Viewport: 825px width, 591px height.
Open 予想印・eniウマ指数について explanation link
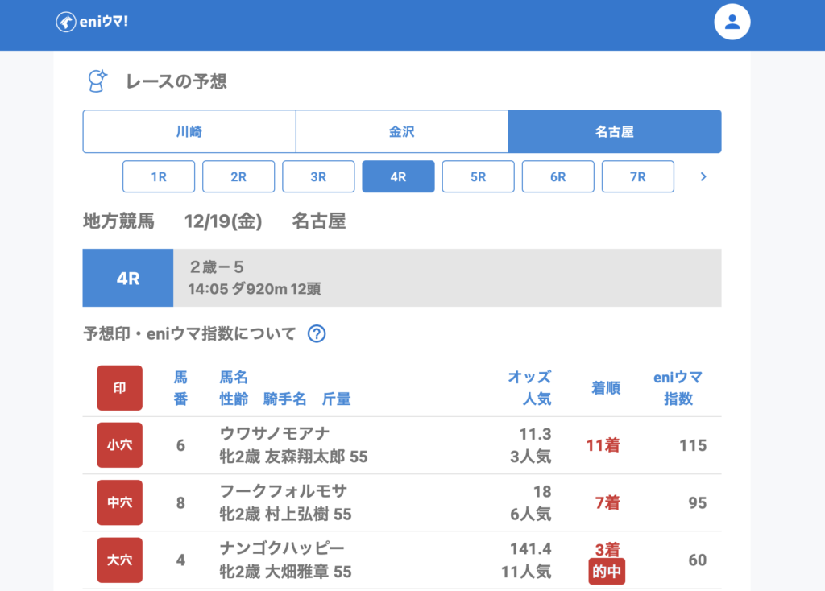pyautogui.click(x=189, y=333)
